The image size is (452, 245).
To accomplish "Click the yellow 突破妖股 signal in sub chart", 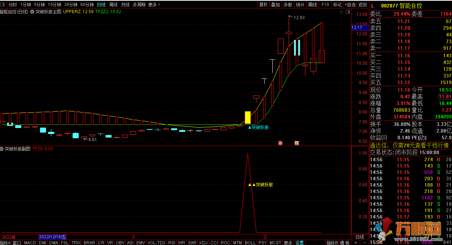I will coord(260,185).
